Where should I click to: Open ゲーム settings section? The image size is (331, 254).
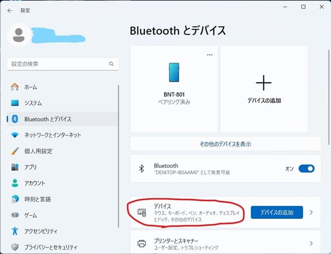coord(63,215)
